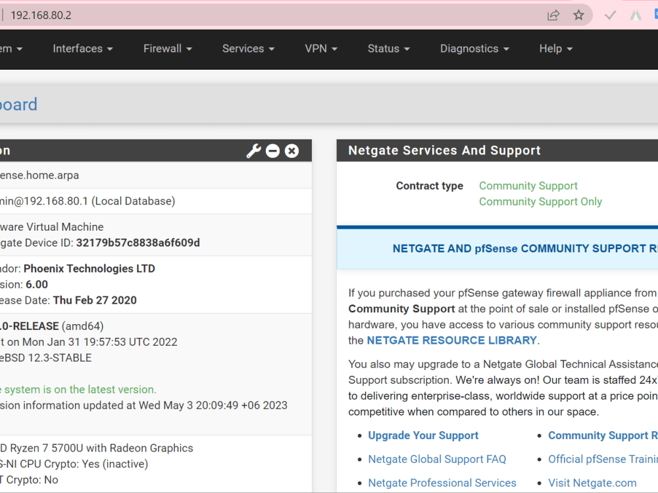The height and width of the screenshot is (493, 658).
Task: Select the BIOS version 6.00 text
Action: 36,285
